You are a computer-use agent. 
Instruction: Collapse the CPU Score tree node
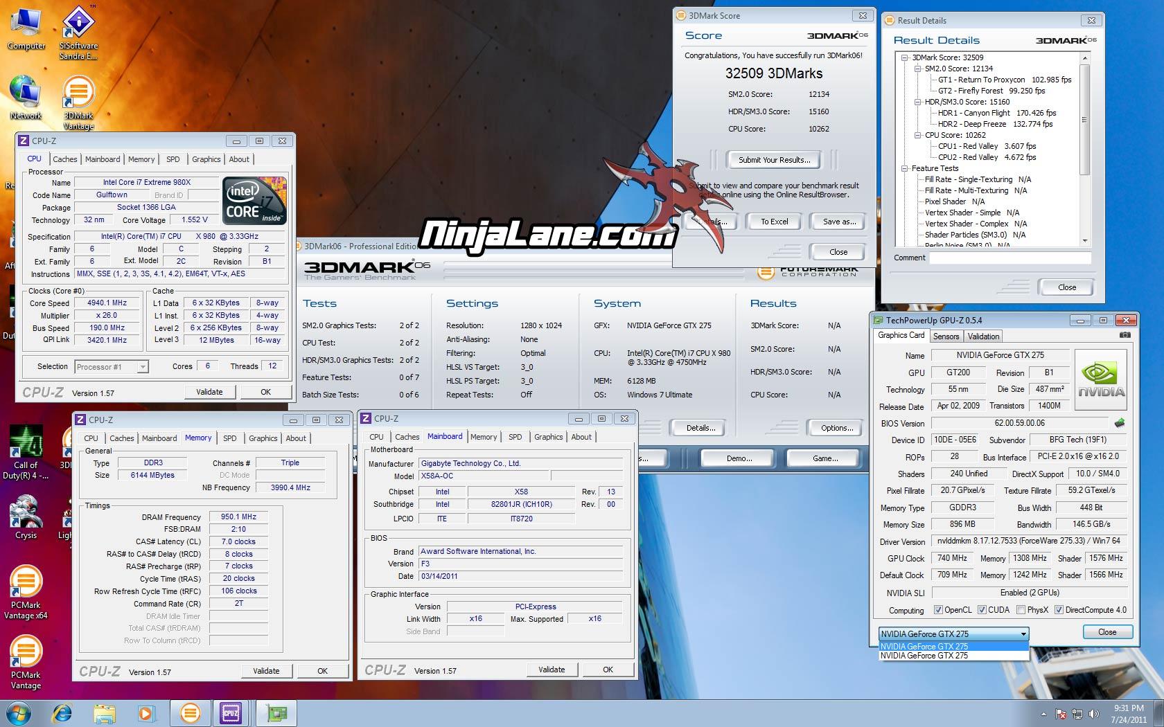pos(918,135)
